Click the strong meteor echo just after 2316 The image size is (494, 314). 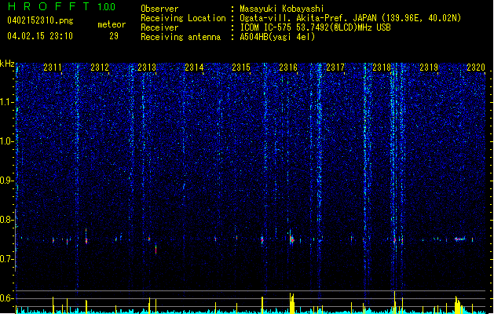click(x=291, y=239)
